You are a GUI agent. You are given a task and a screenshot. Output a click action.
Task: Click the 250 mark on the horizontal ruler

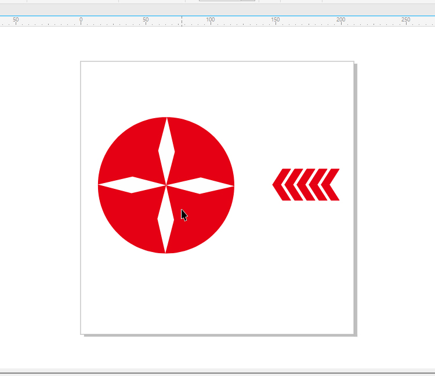point(405,19)
